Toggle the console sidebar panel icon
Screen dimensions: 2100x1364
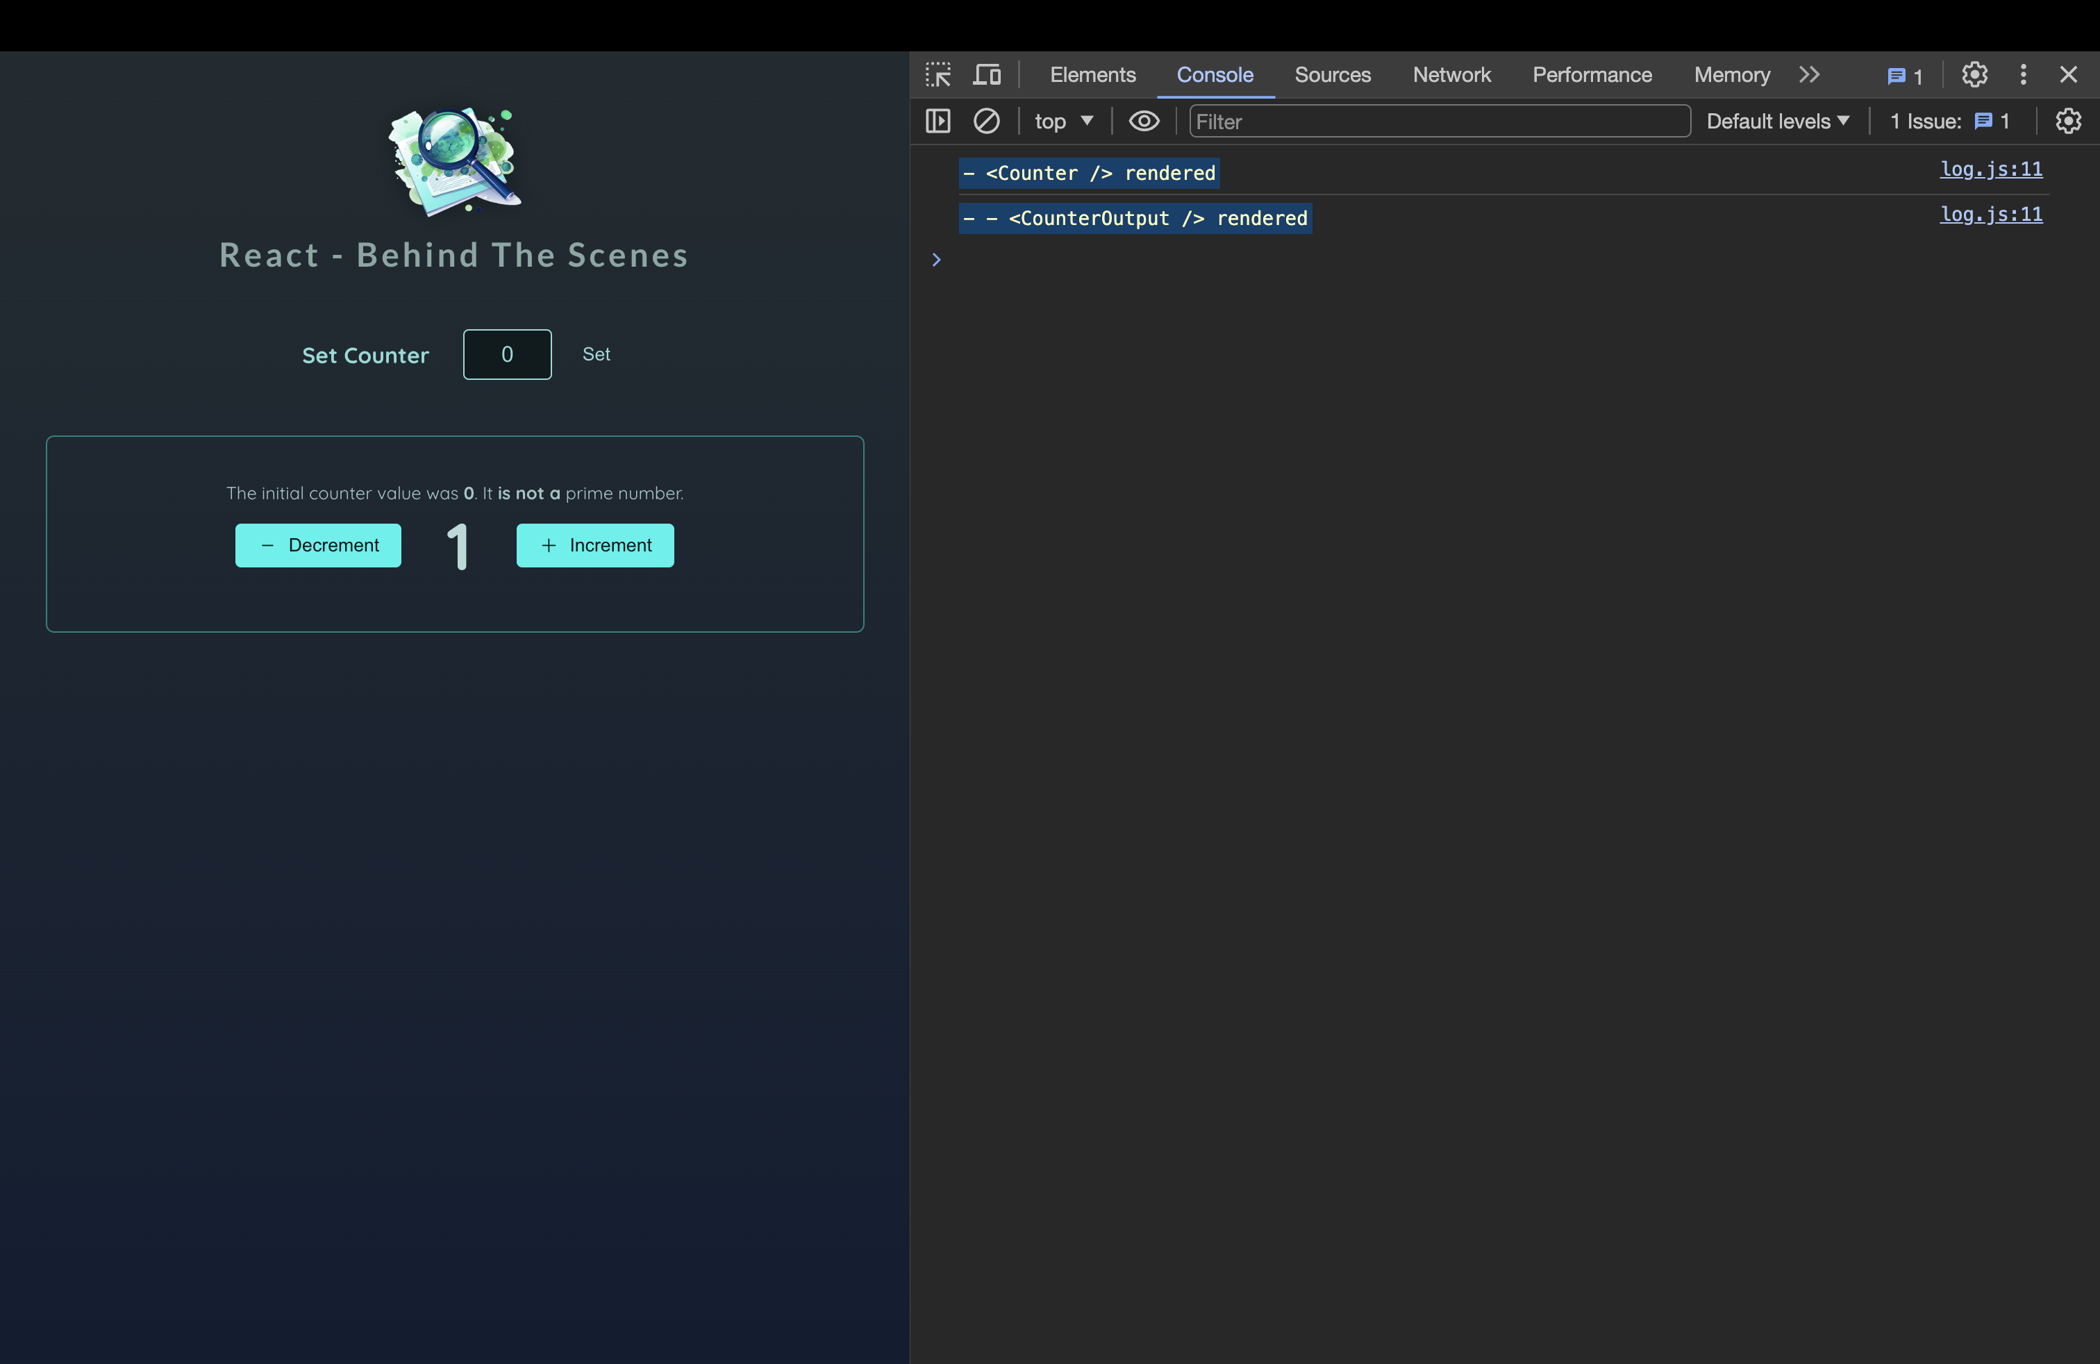point(938,121)
